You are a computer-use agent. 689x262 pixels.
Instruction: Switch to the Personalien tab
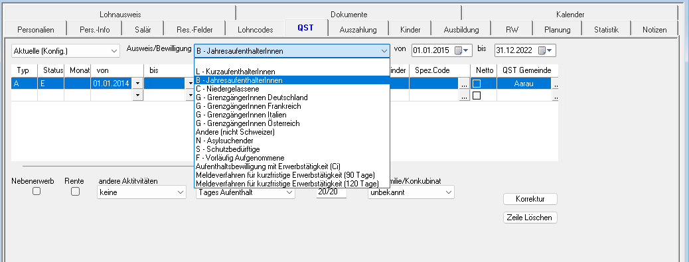(36, 30)
